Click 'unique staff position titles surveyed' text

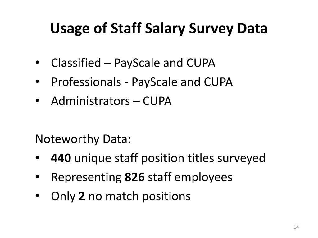tap(170, 158)
